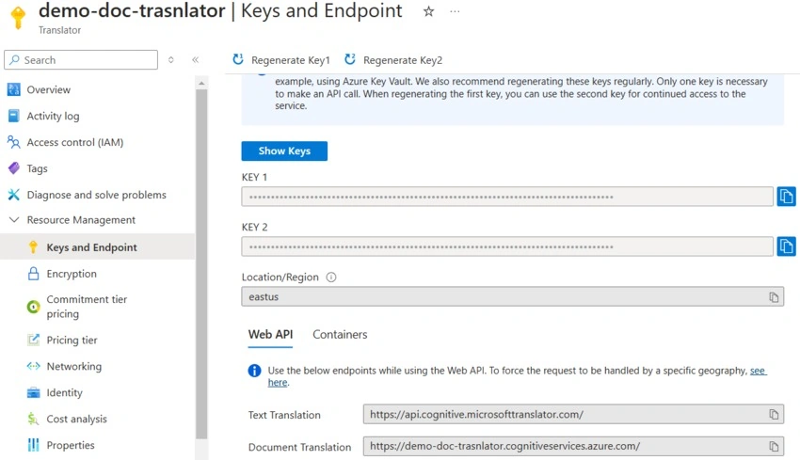Click the sidebar Search input field

(81, 59)
